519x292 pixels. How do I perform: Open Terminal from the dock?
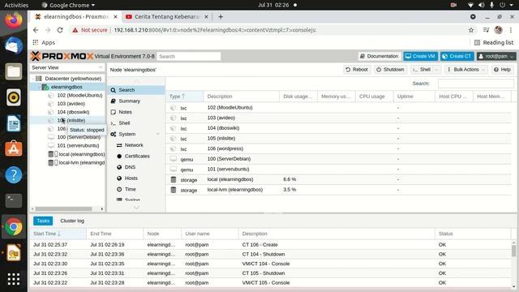point(14,200)
